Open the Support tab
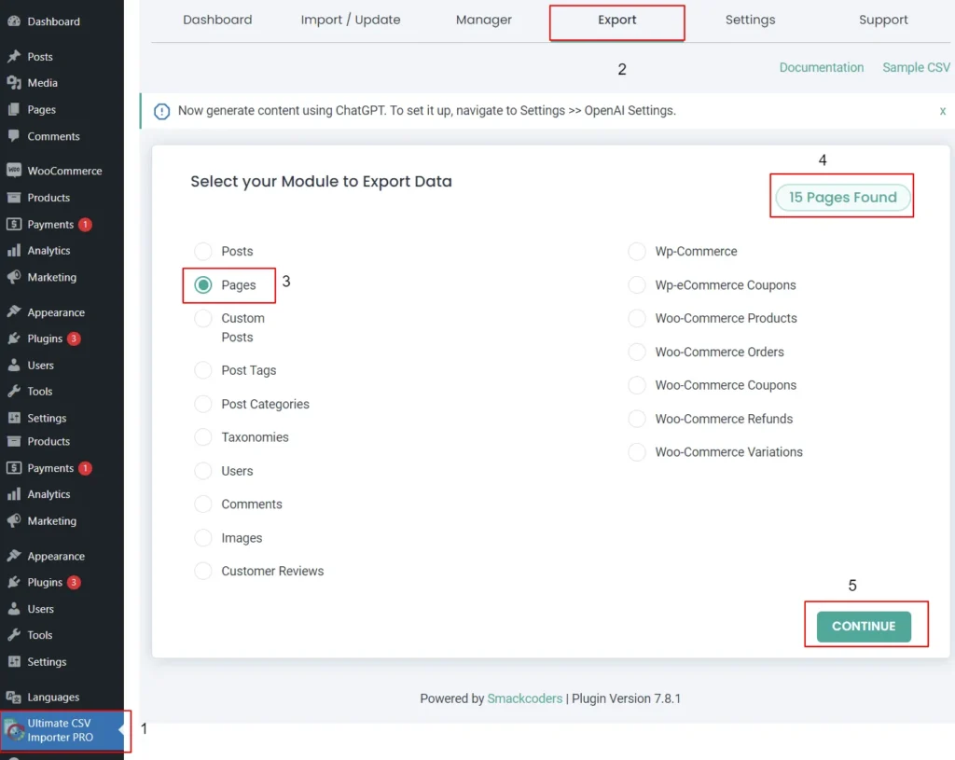955x760 pixels. 883,20
